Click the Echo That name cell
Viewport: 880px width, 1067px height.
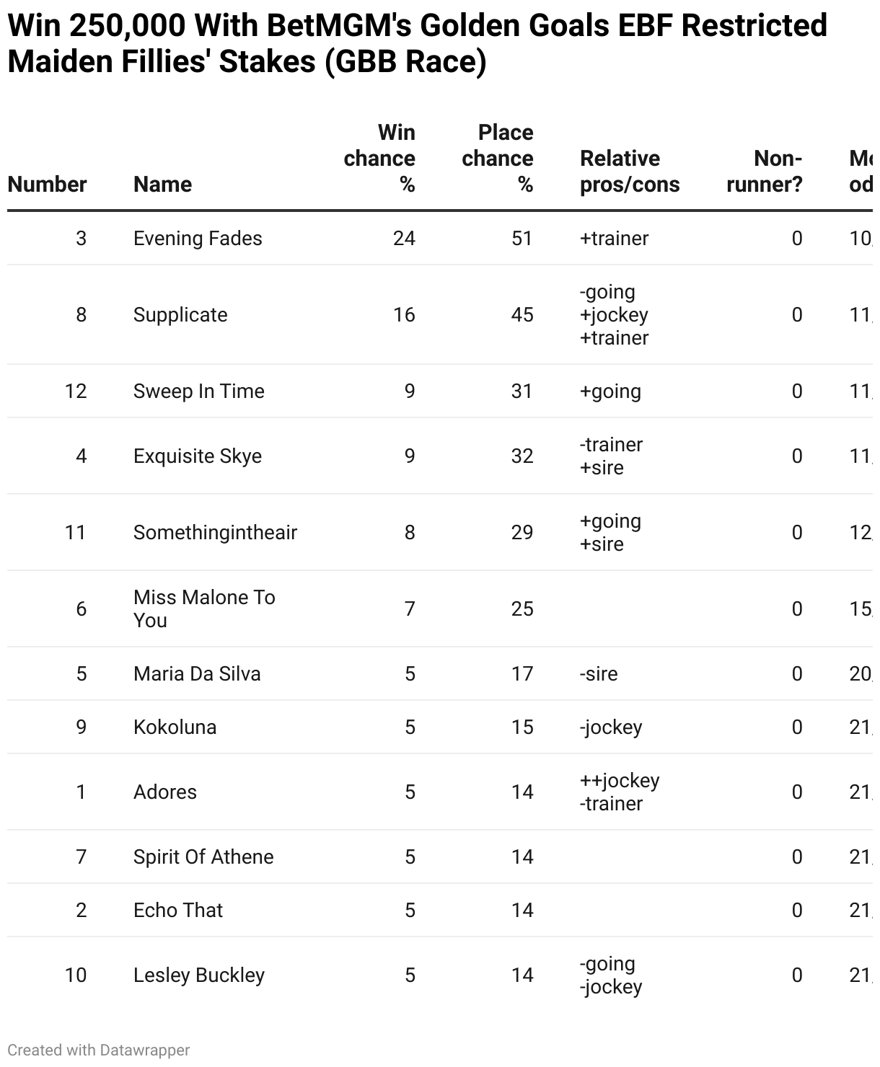pos(178,911)
